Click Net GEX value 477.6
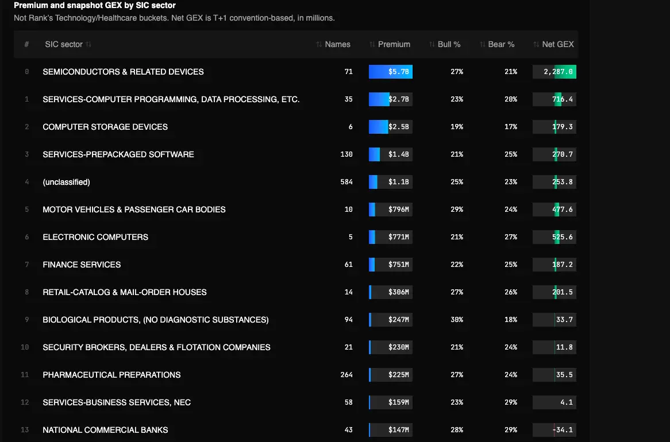The image size is (670, 442). tap(554, 210)
